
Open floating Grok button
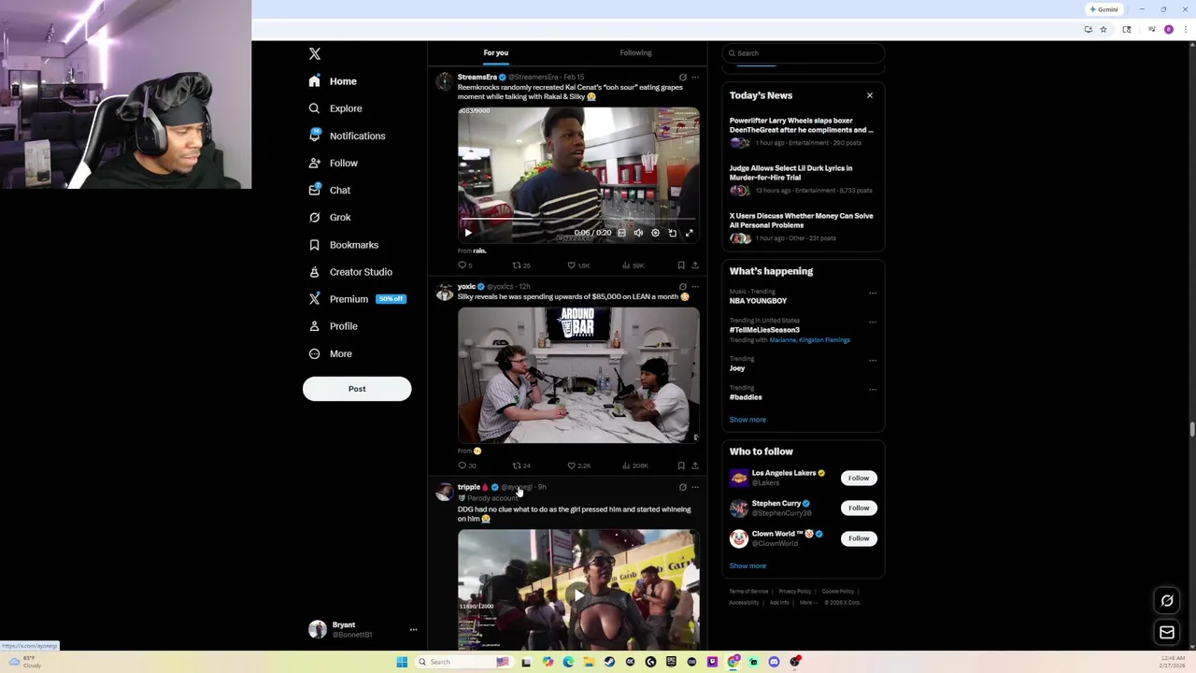coord(1167,601)
